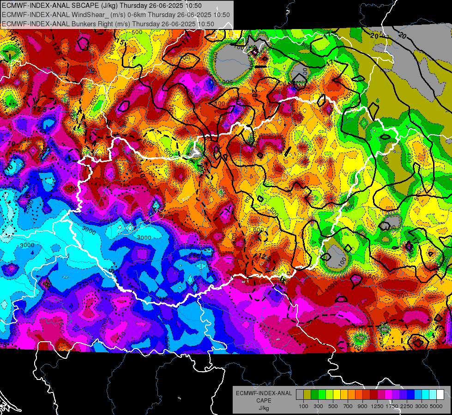Click the 2250 tick label in the legend
This screenshot has height=415, width=452.
[x=406, y=406]
